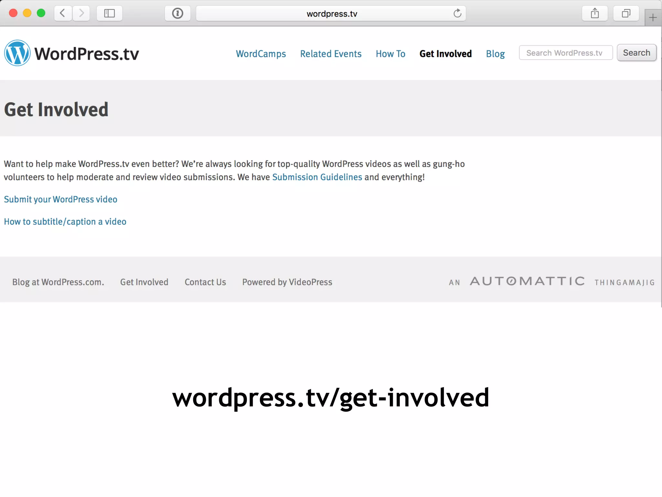The width and height of the screenshot is (662, 497).
Task: Open Contact Us footer link
Action: pyautogui.click(x=205, y=282)
